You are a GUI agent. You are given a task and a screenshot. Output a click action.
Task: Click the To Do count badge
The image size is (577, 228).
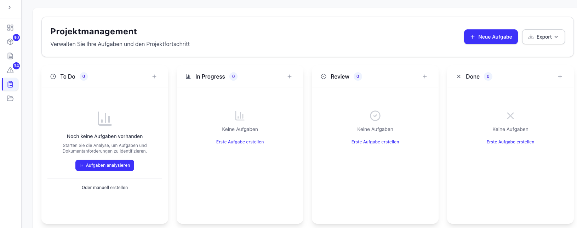coord(84,76)
